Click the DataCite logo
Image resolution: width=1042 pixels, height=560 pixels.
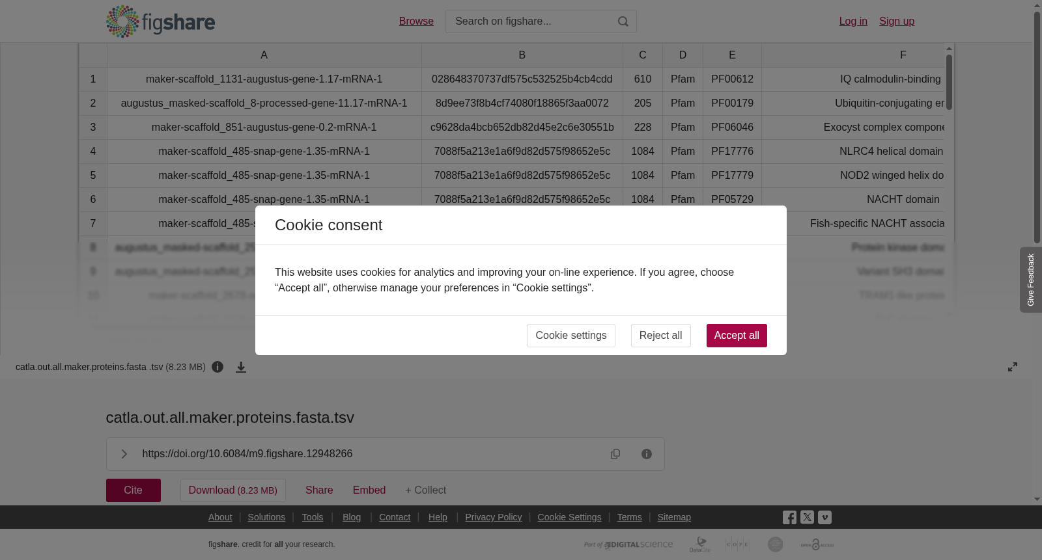(700, 544)
